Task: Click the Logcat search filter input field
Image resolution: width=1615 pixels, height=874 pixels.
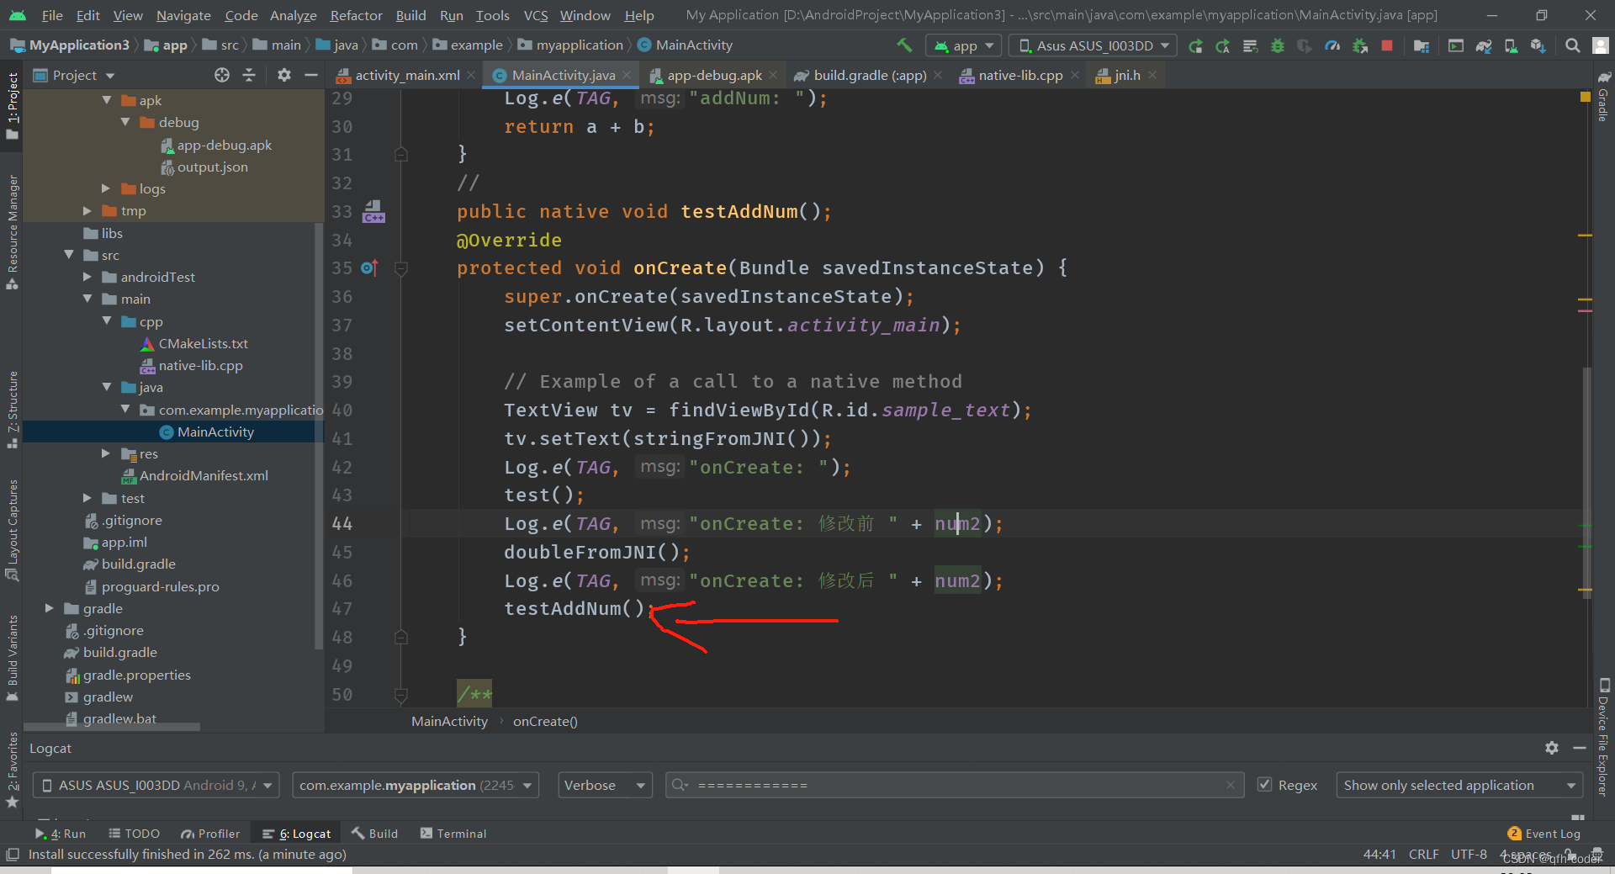Action: tap(955, 785)
